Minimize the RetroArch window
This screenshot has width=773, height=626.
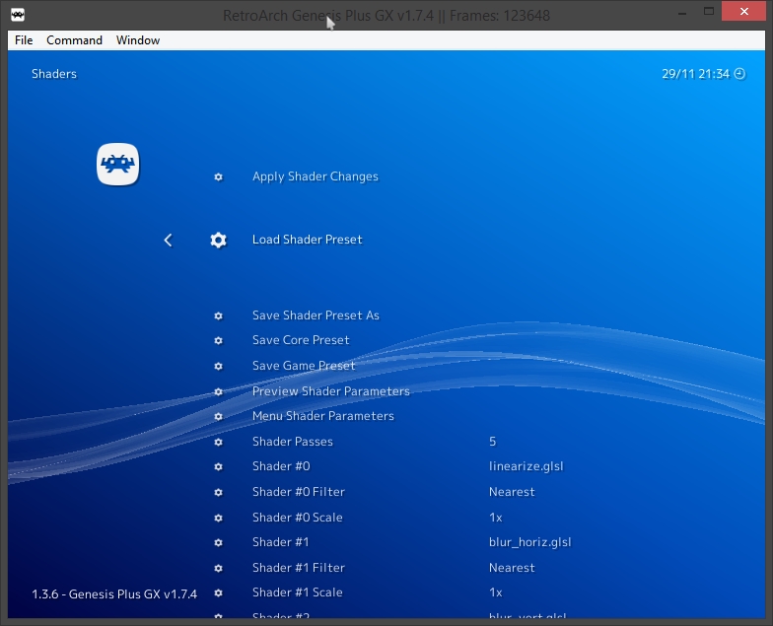tap(682, 12)
